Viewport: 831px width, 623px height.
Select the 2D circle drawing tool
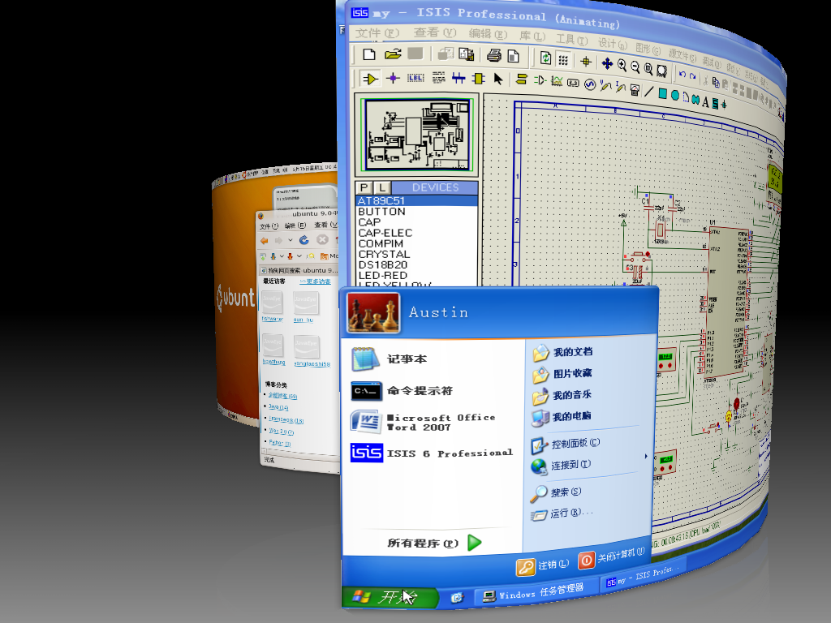[675, 96]
